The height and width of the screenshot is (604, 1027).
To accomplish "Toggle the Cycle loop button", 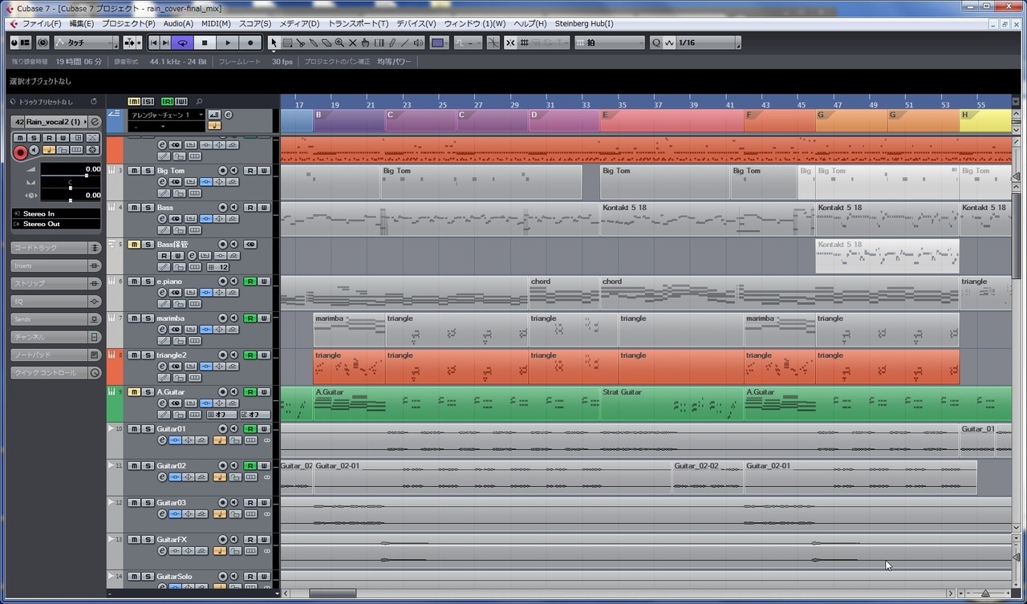I will [183, 43].
